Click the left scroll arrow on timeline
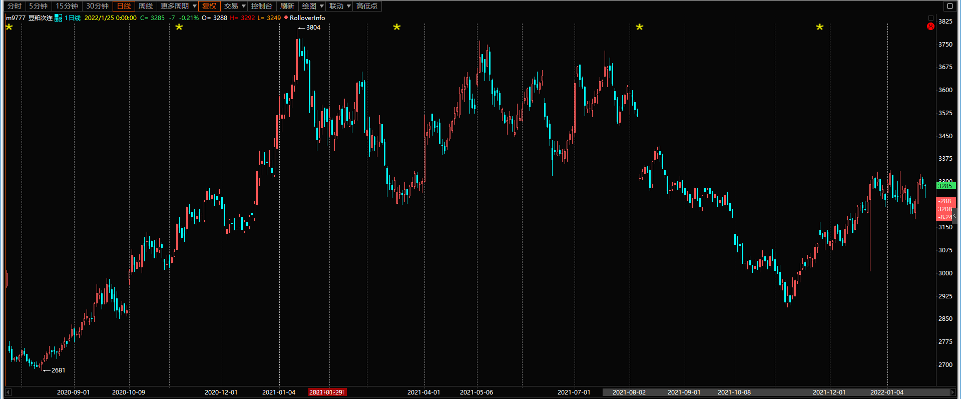 (x=8, y=392)
